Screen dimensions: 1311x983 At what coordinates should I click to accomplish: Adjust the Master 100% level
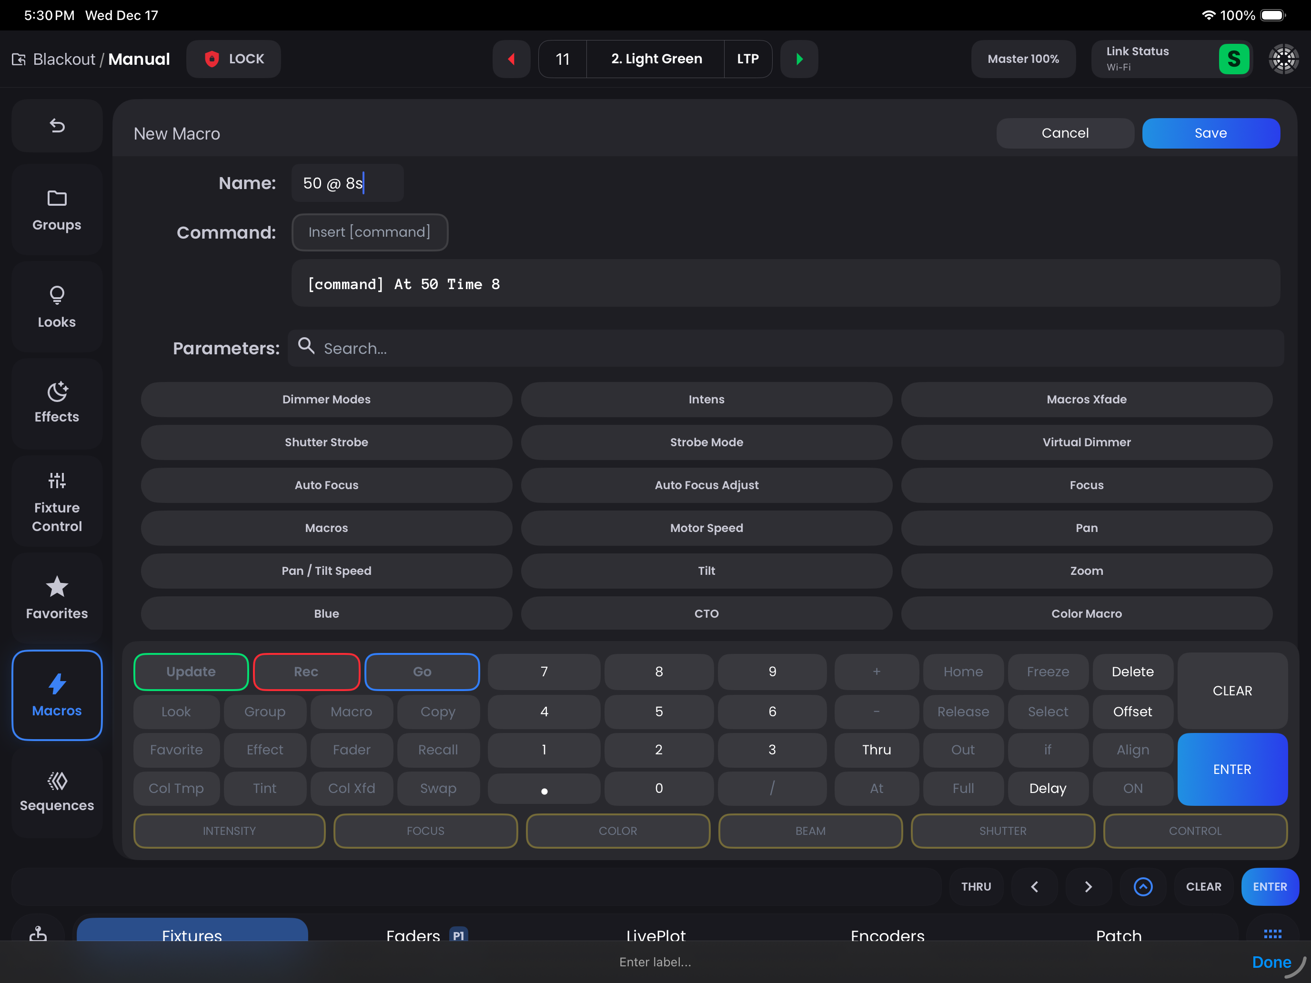tap(1023, 59)
